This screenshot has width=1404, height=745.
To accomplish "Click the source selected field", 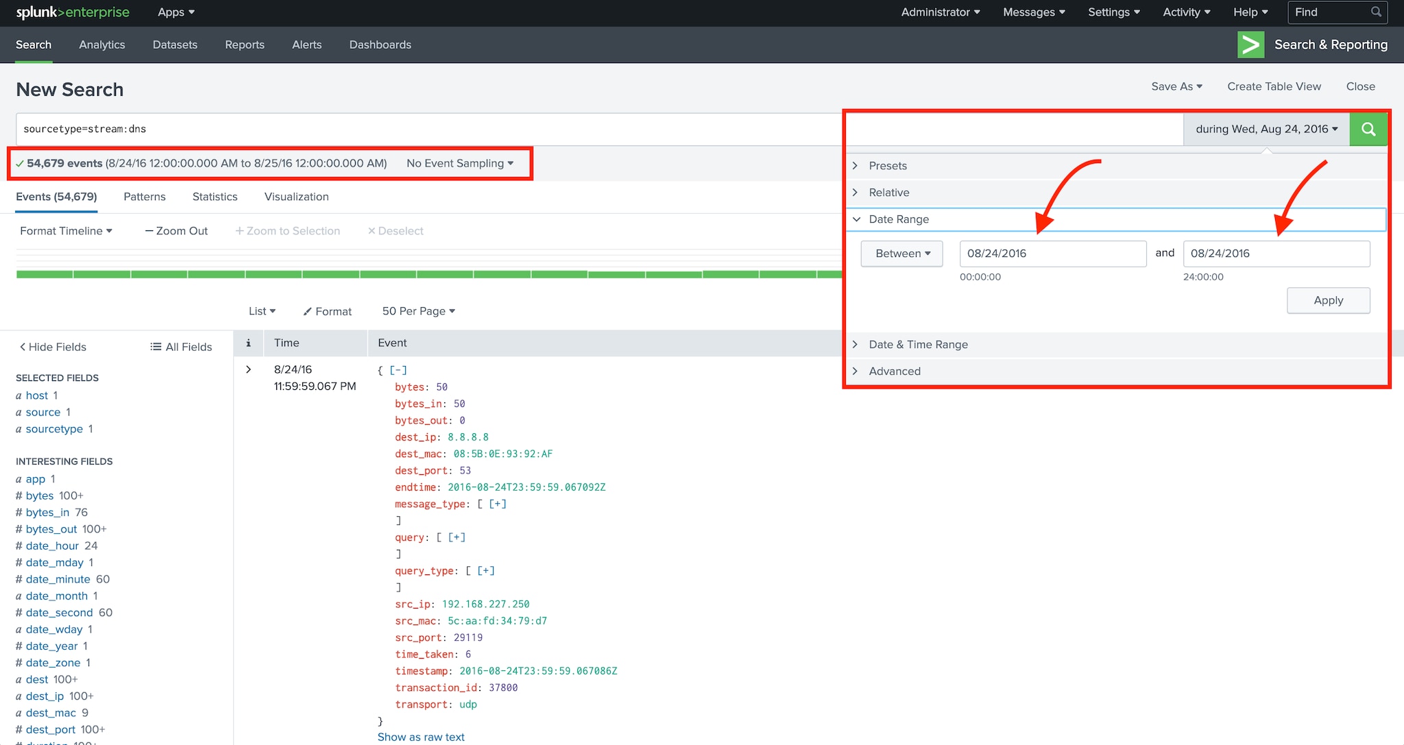I will pyautogui.click(x=43, y=413).
